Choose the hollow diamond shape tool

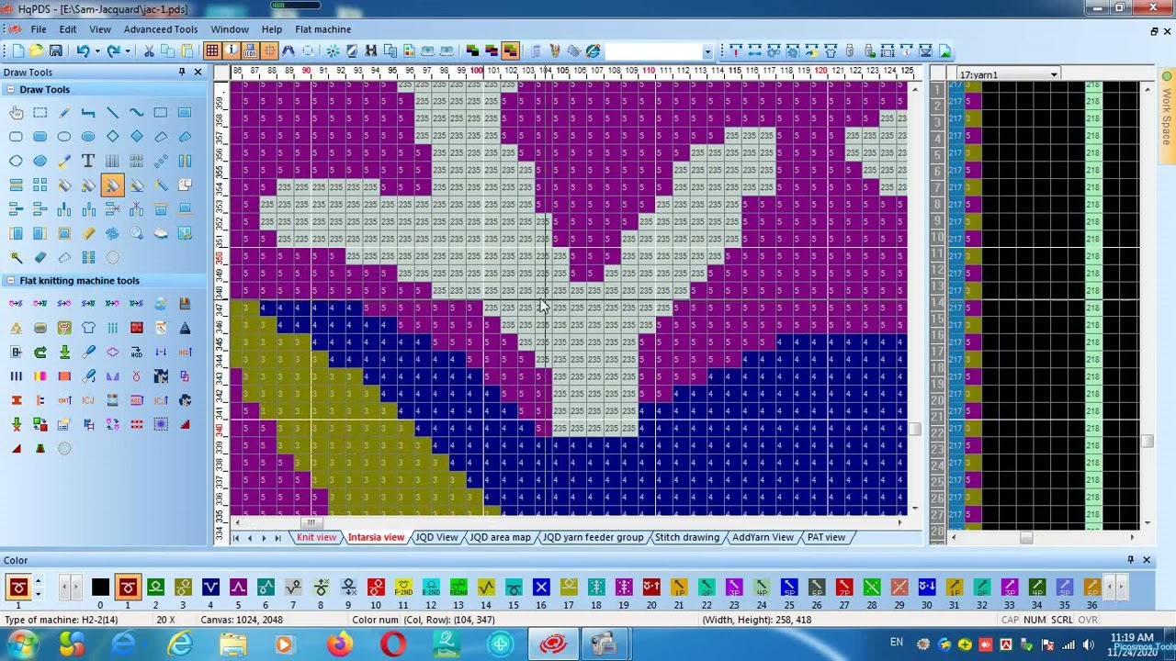tap(112, 137)
